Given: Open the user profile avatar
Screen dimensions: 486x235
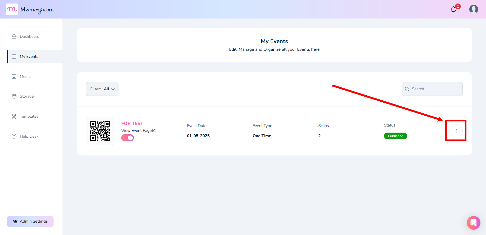Looking at the screenshot, I should (x=474, y=9).
